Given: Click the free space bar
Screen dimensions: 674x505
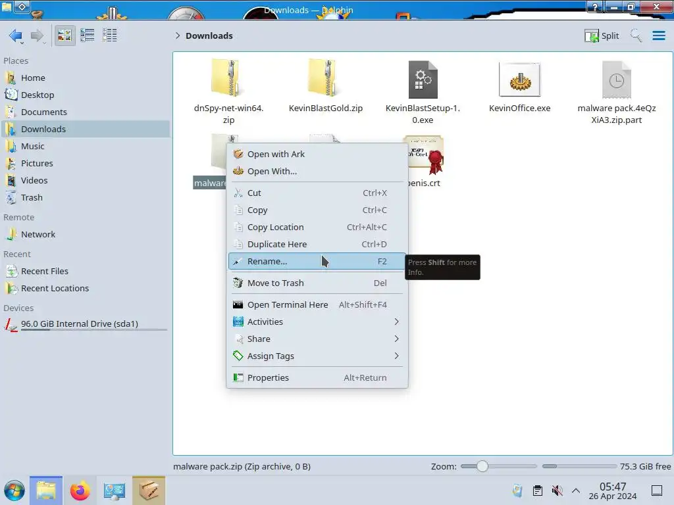Looking at the screenshot, I should tap(579, 466).
